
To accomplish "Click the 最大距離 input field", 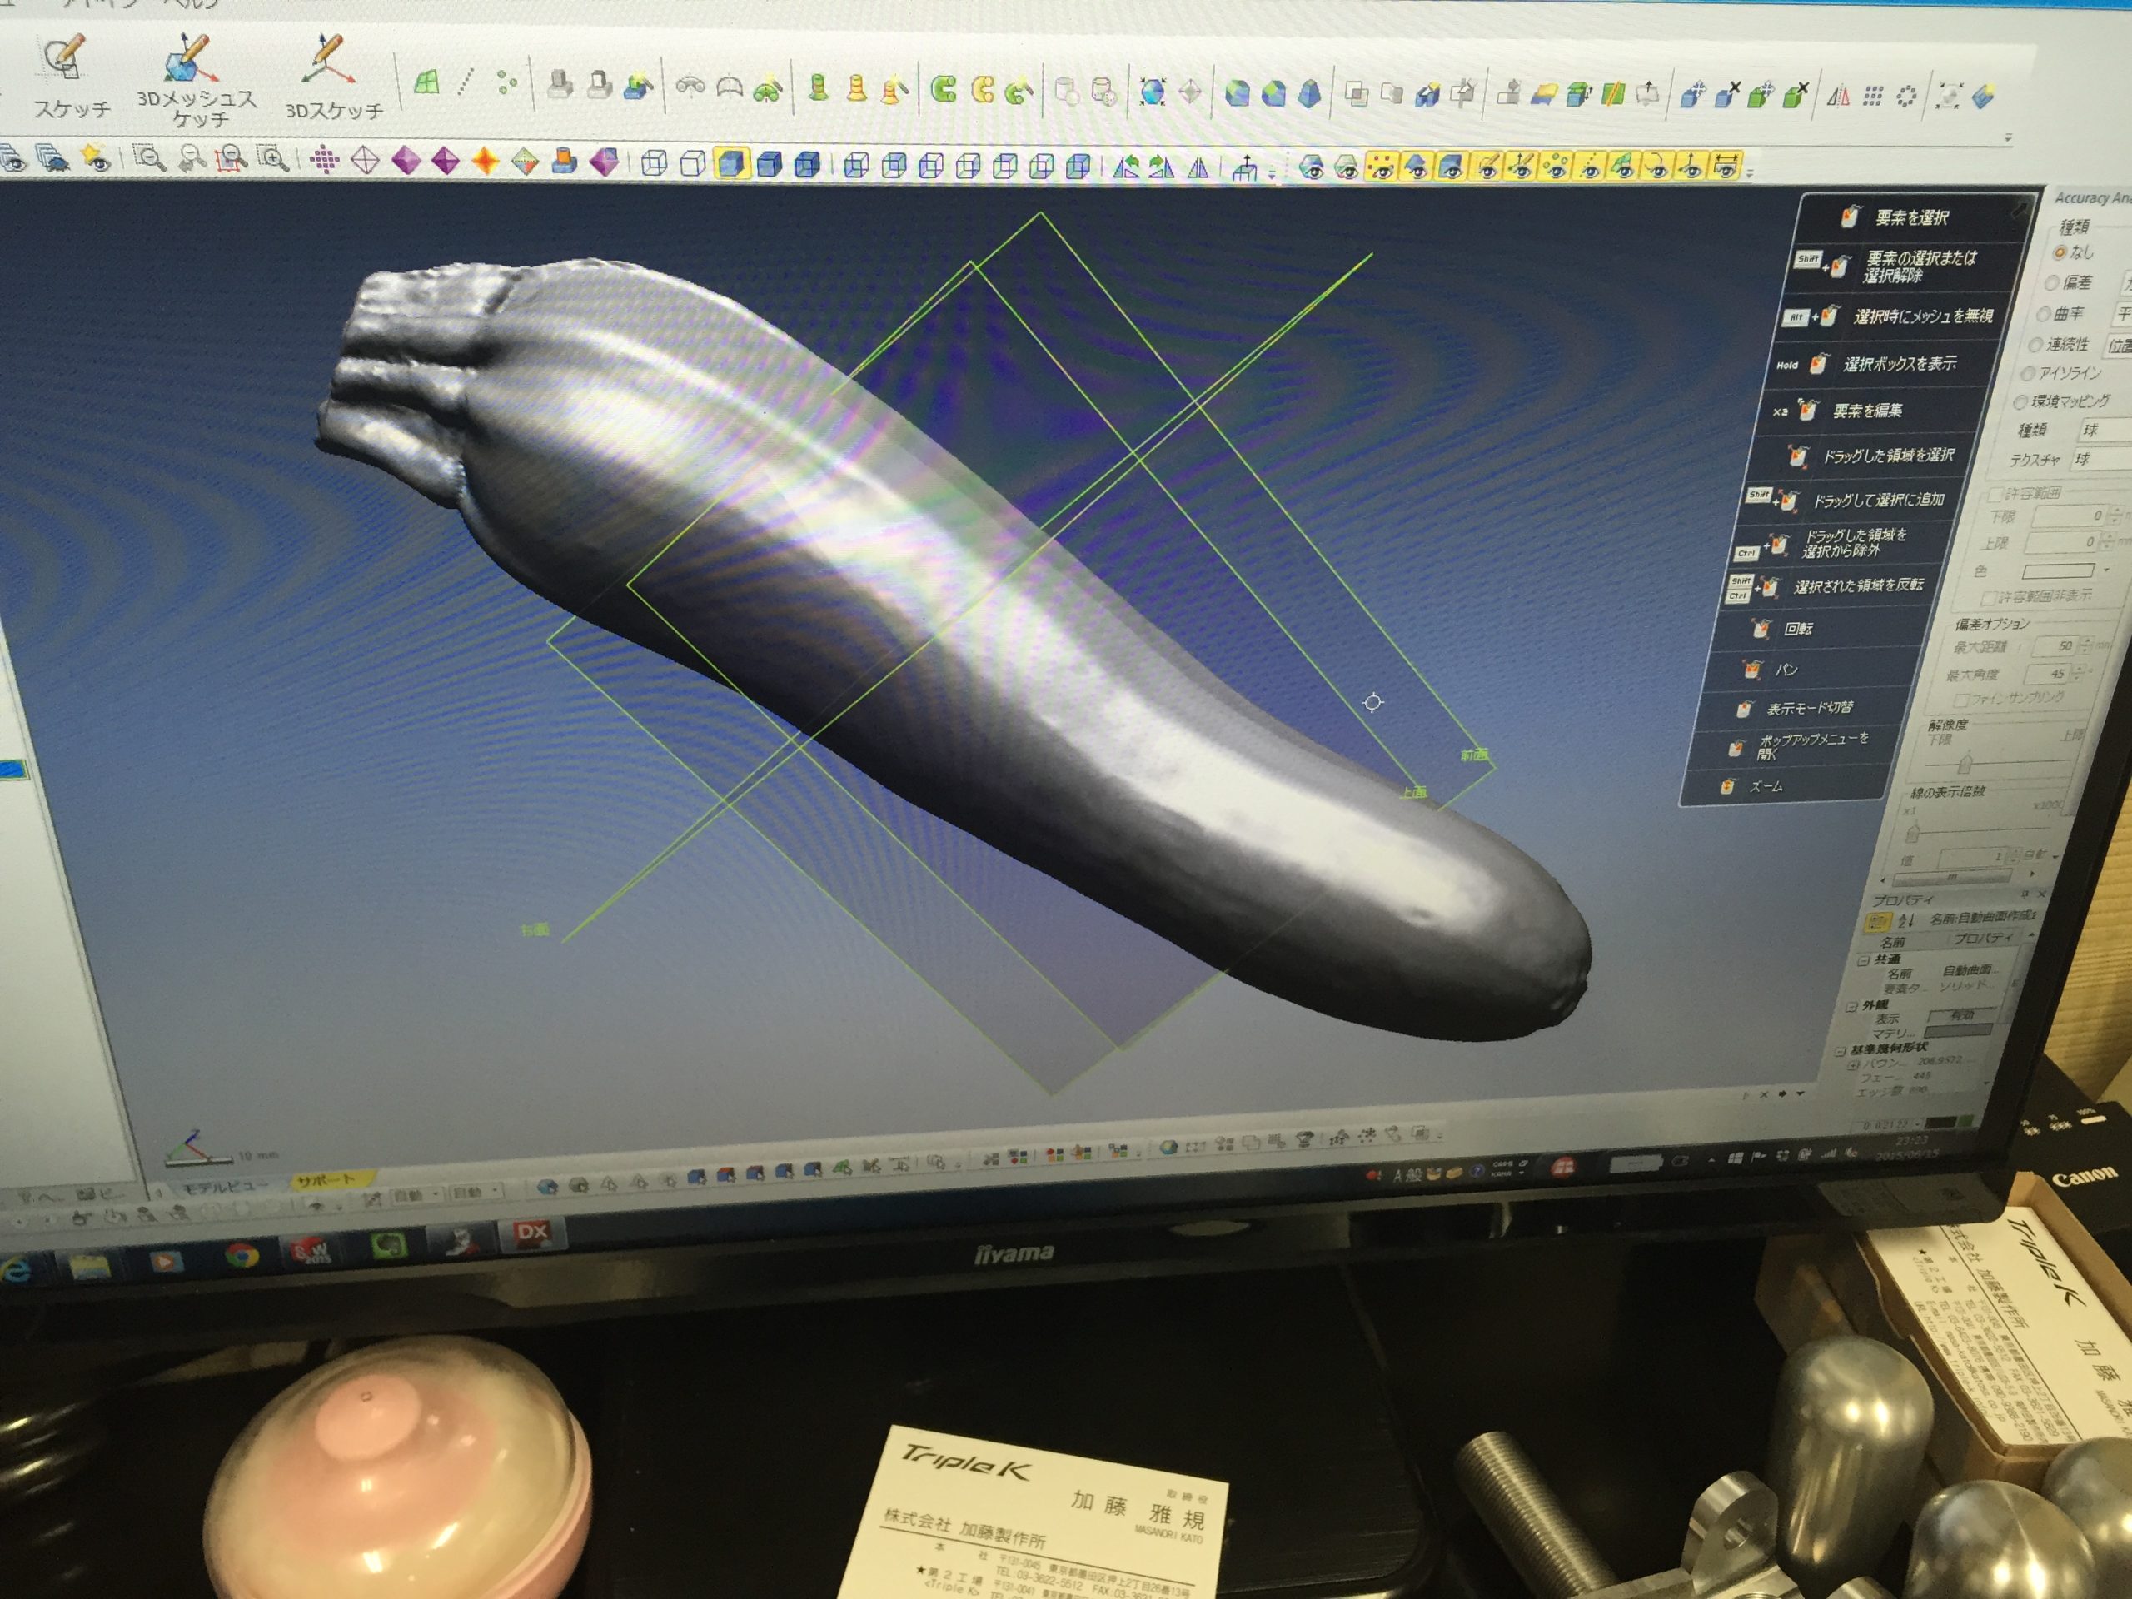I will pos(2056,645).
